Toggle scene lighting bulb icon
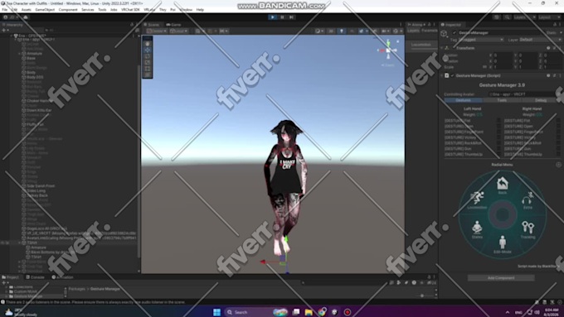This screenshot has height=317, width=564. pyautogui.click(x=342, y=31)
